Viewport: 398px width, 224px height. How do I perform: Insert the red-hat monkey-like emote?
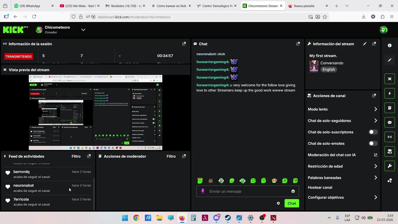274,180
